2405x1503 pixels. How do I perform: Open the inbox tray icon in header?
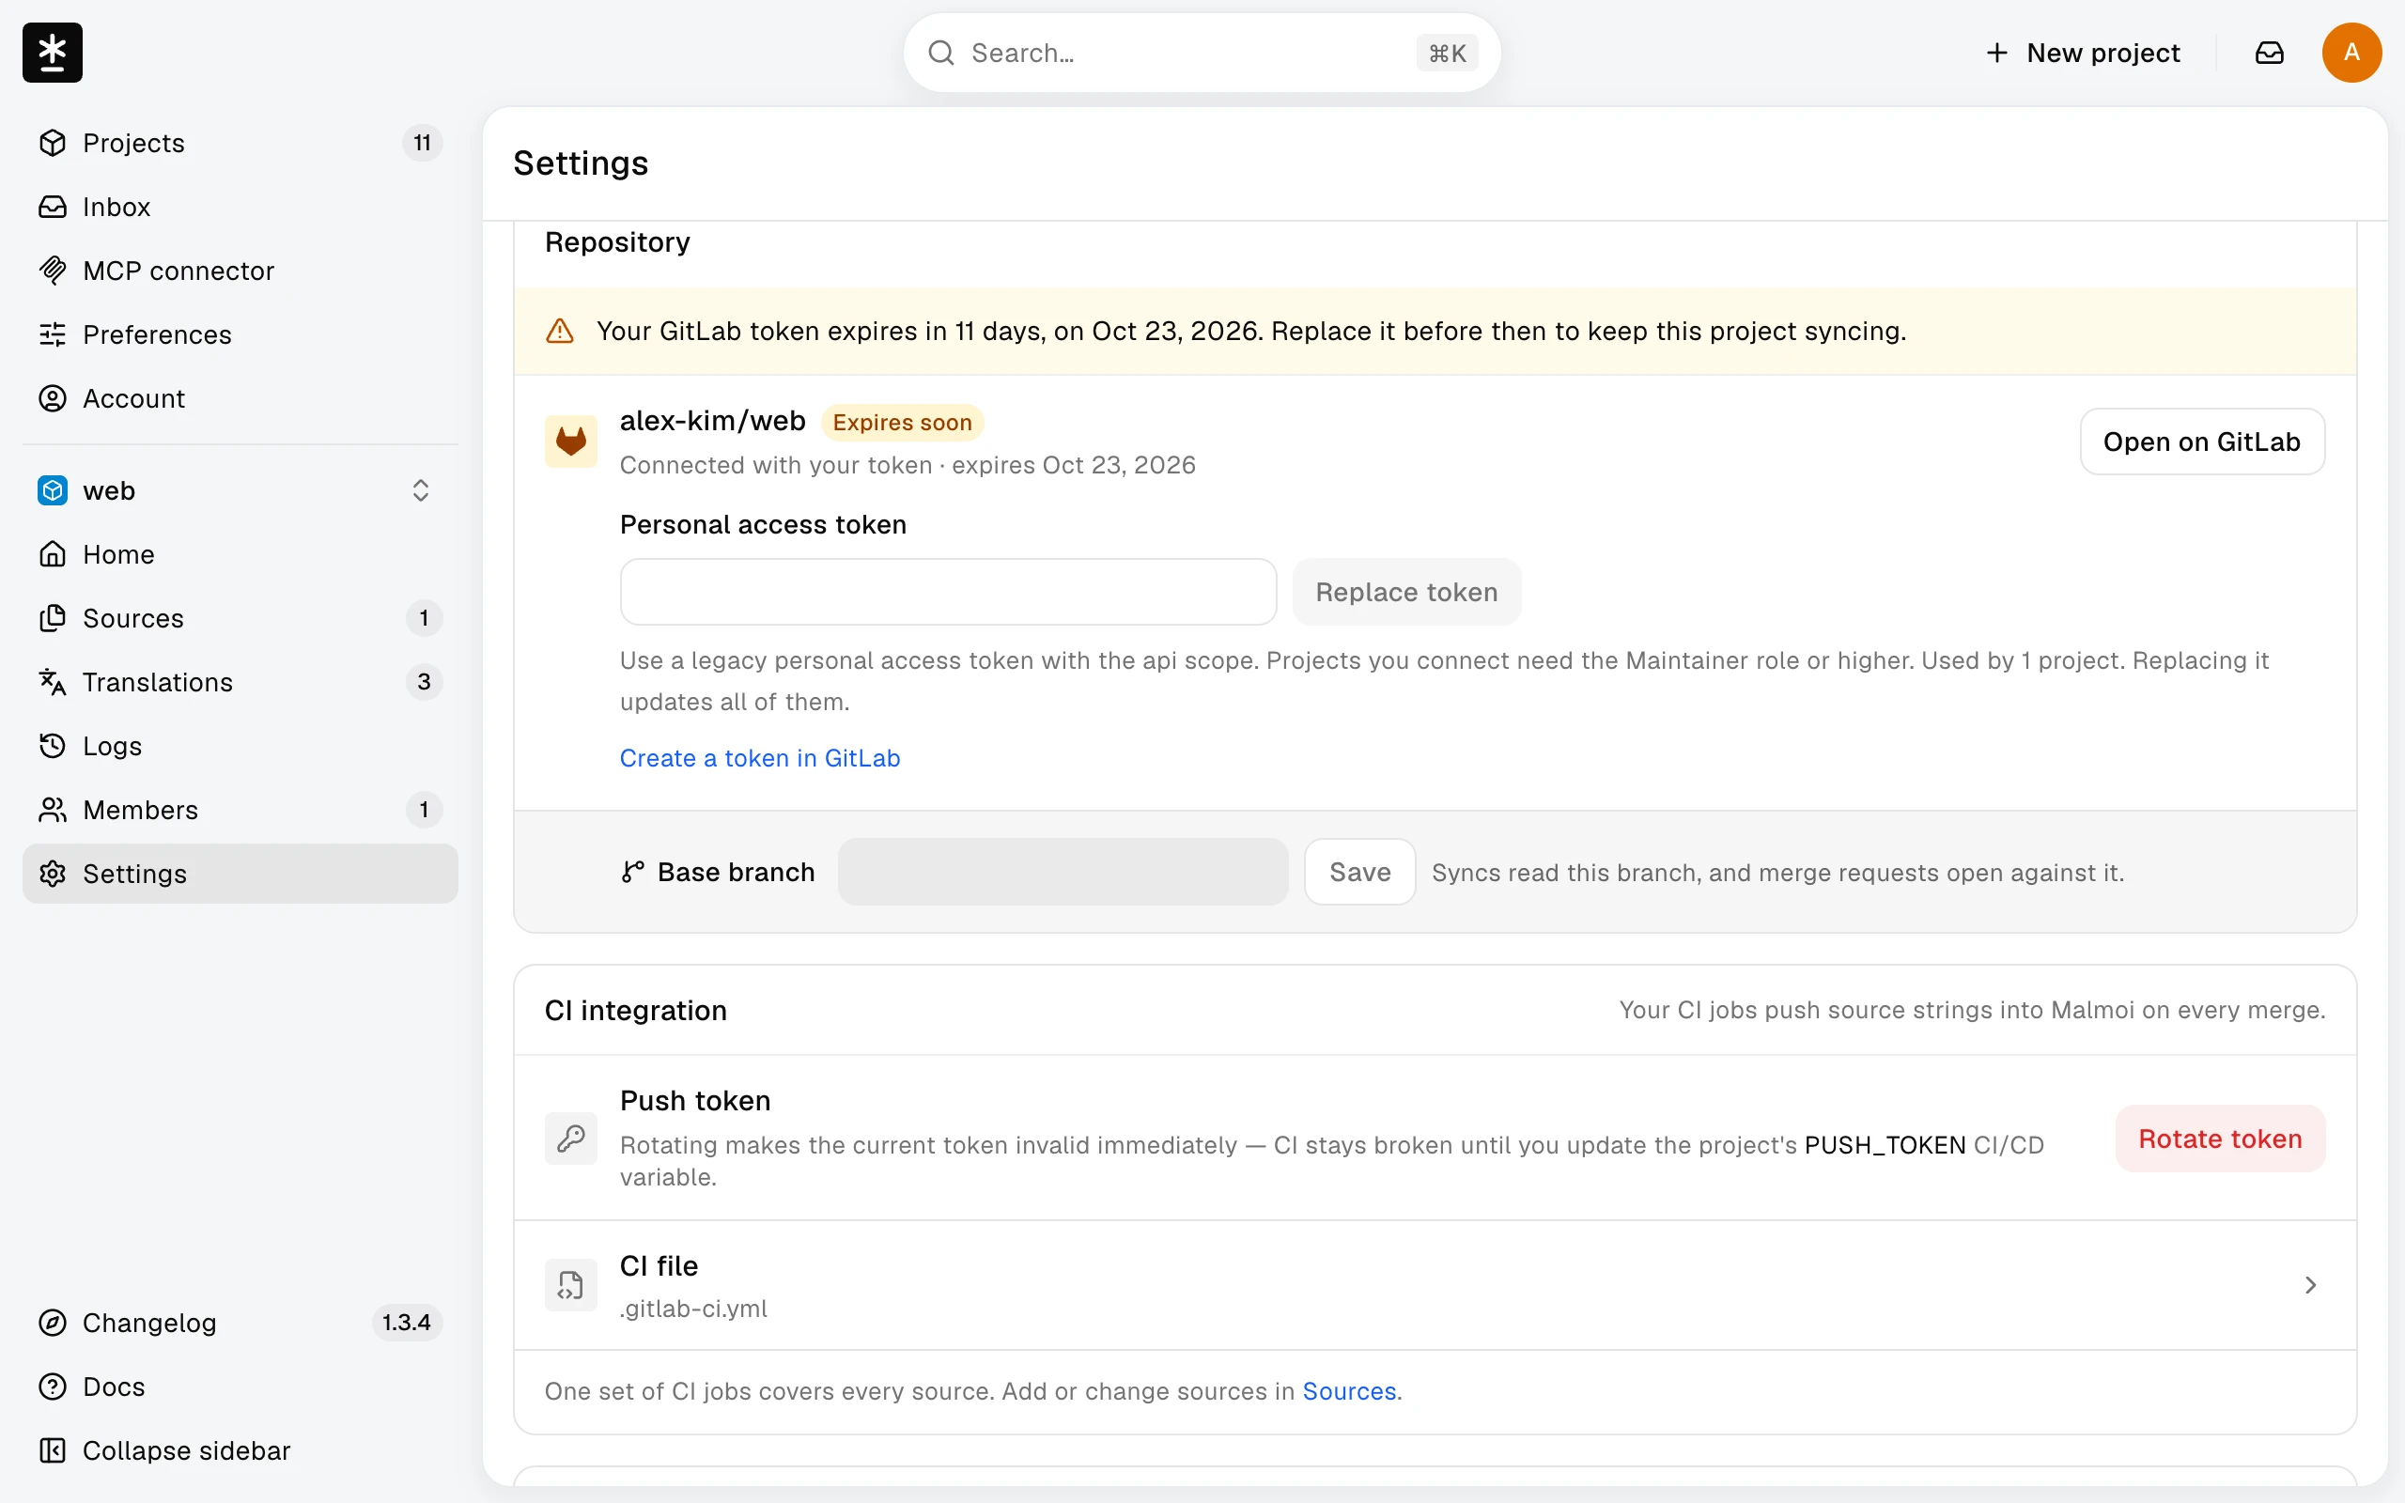pos(2269,53)
